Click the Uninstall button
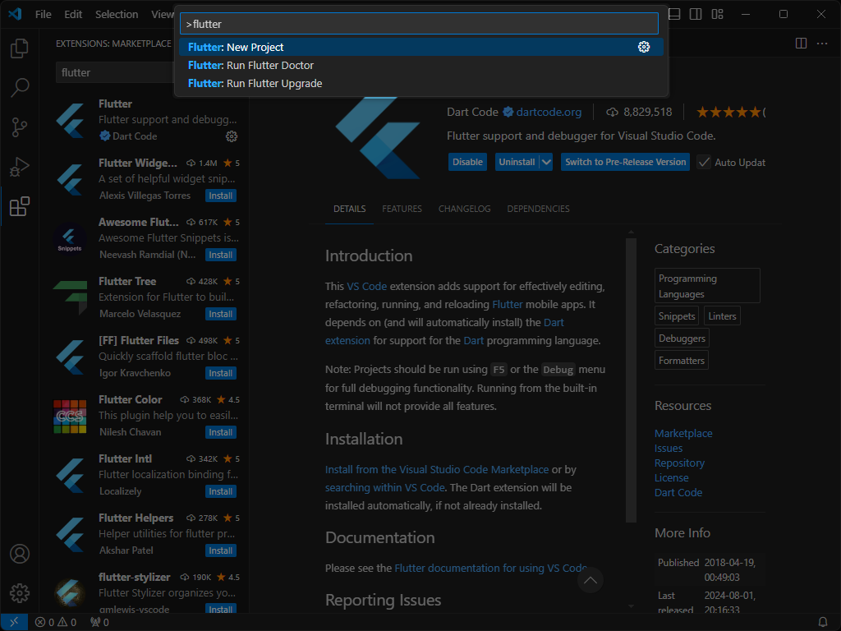Image resolution: width=841 pixels, height=631 pixels. pyautogui.click(x=517, y=162)
